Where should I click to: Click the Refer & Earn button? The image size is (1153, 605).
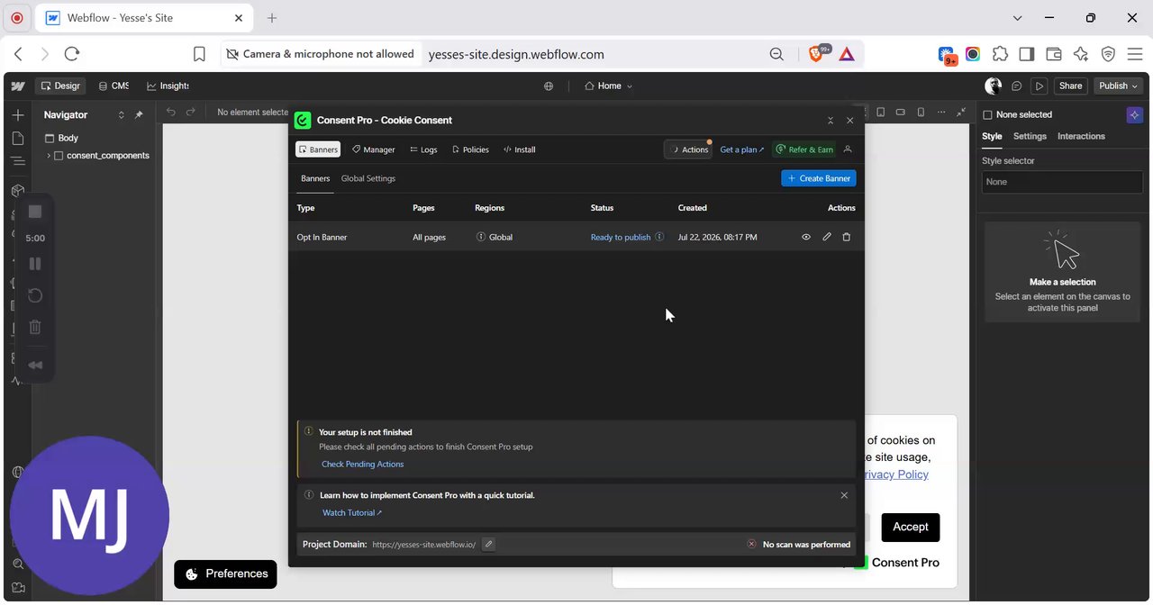[804, 149]
